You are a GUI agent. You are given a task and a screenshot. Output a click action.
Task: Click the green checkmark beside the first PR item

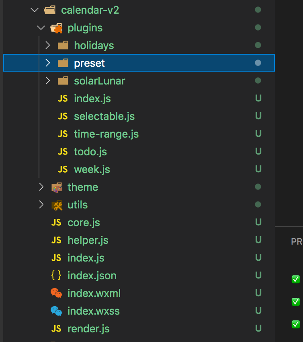(296, 279)
